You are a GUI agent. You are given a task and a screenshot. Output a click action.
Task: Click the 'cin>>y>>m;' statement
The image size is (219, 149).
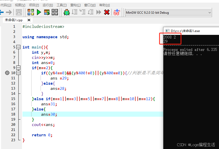43,58
